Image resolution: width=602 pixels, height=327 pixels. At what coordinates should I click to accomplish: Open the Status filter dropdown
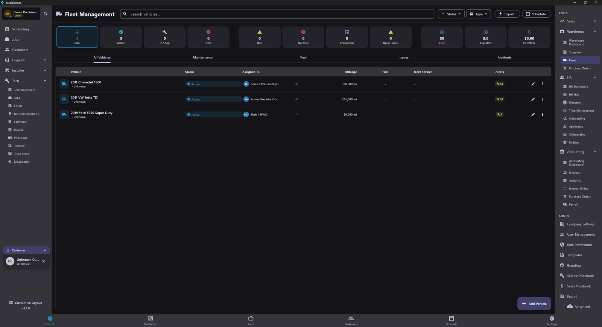(x=451, y=14)
